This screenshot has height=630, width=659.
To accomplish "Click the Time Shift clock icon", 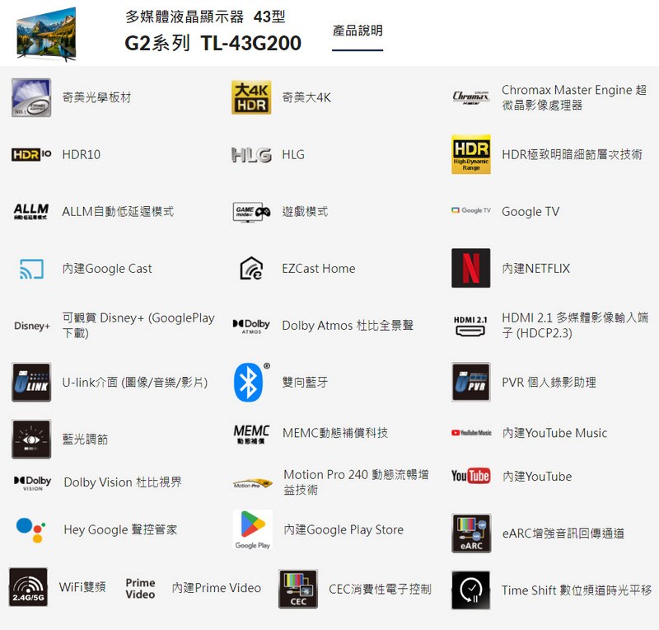I will tap(470, 590).
